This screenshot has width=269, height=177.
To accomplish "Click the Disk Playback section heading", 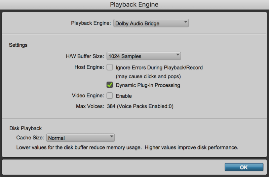I will pos(25,128).
